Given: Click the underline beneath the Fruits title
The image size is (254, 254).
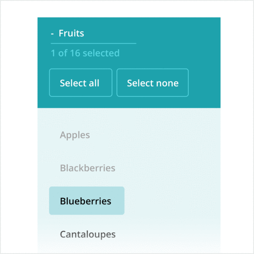Looking at the screenshot, I should (94, 43).
